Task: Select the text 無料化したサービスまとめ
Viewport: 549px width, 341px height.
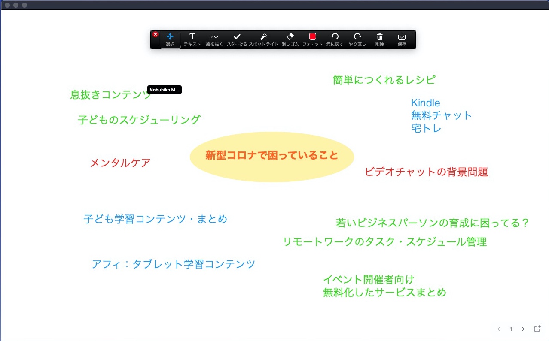Action: (385, 293)
